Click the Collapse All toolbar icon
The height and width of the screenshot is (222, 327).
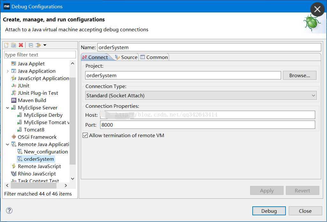click(31, 45)
